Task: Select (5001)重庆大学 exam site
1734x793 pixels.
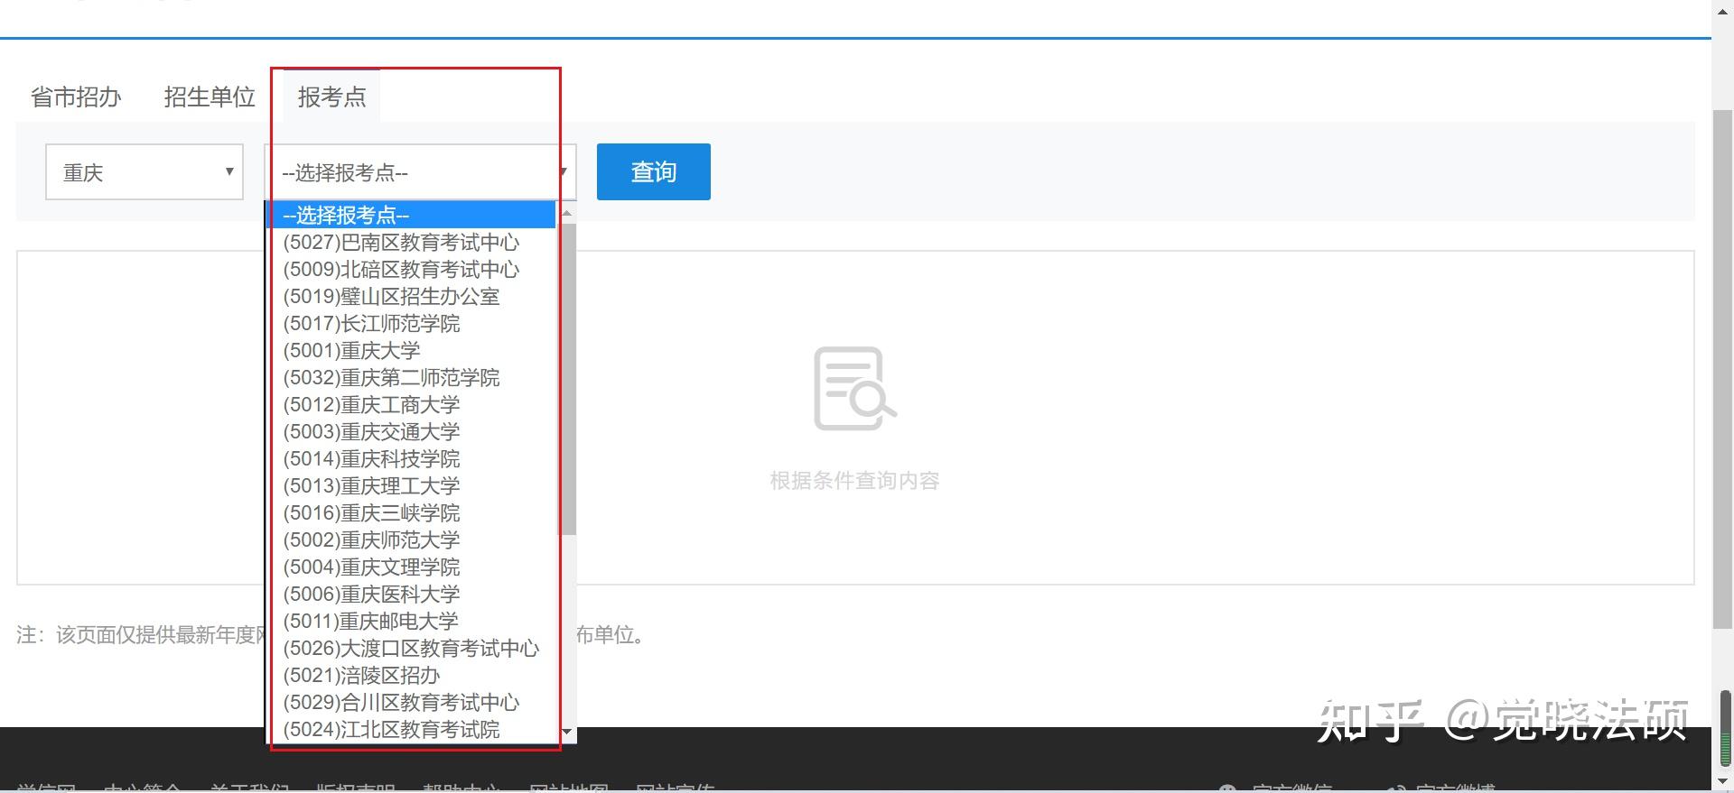Action: click(411, 350)
